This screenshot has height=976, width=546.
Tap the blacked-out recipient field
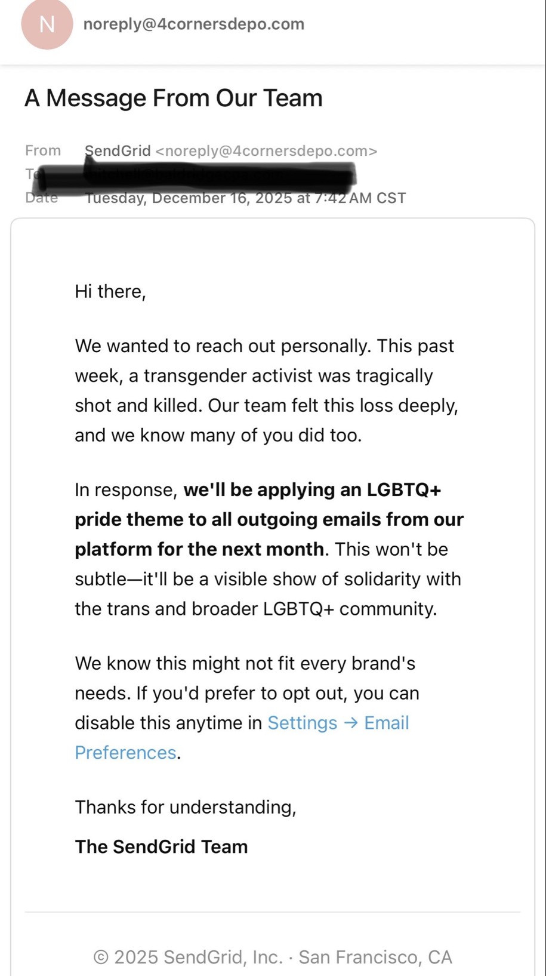point(194,174)
